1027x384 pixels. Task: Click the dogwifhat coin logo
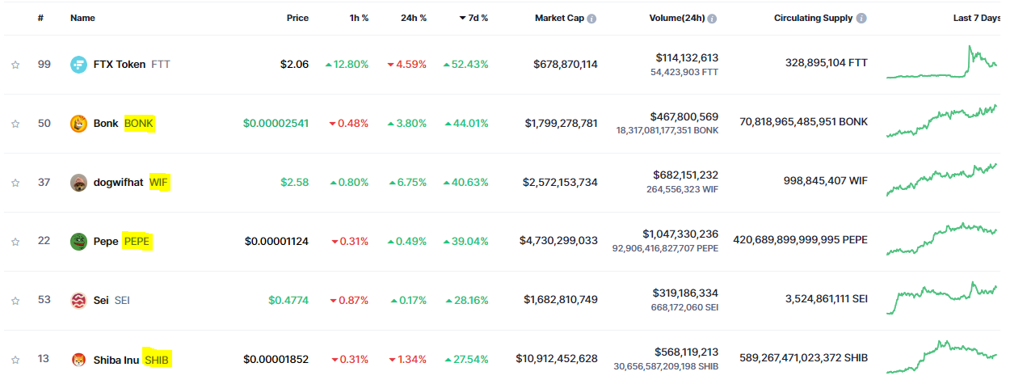point(78,183)
